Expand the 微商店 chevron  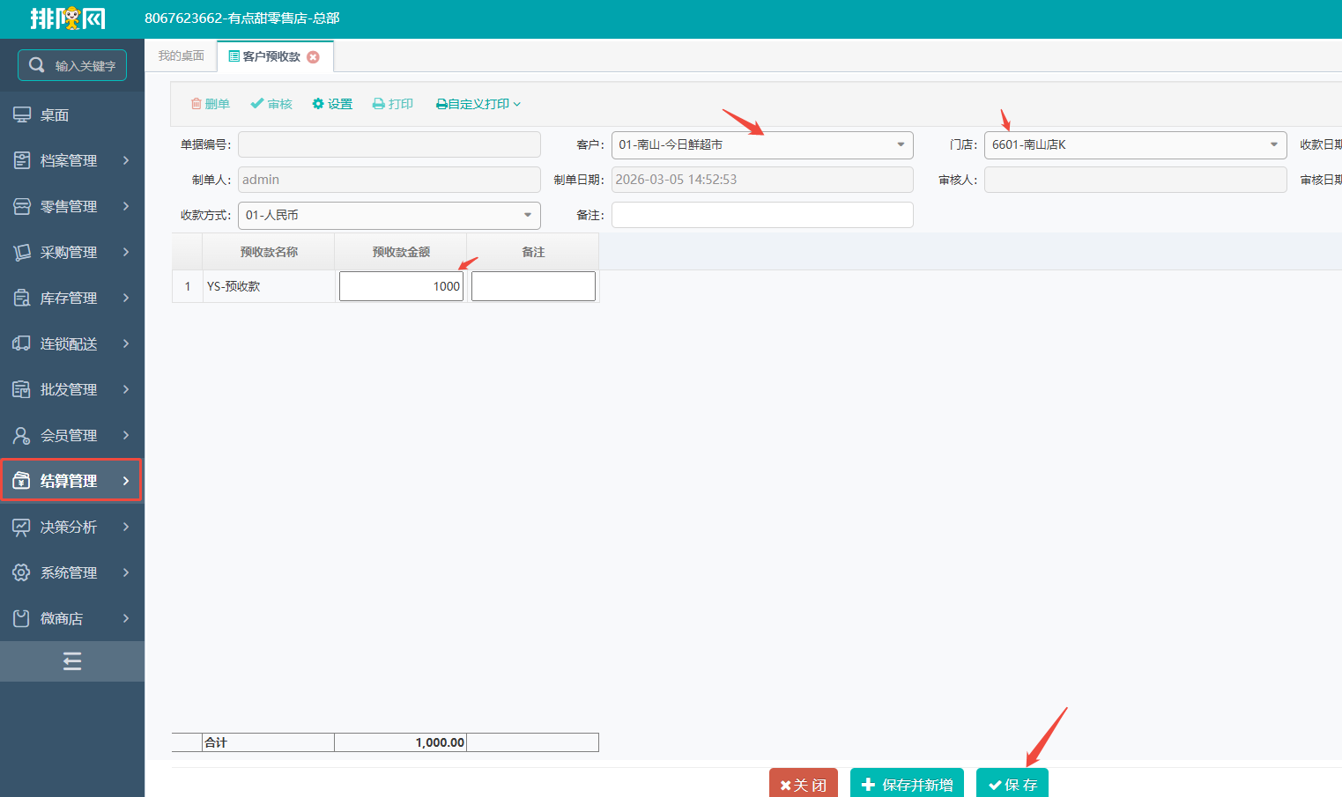point(126,618)
